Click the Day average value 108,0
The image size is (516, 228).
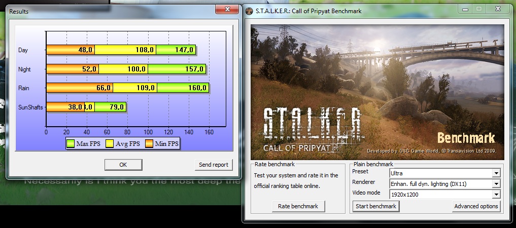pos(145,50)
